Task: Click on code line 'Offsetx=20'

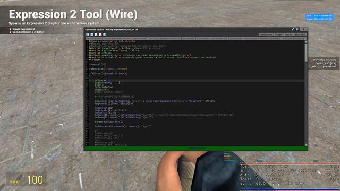Action: tap(102, 80)
